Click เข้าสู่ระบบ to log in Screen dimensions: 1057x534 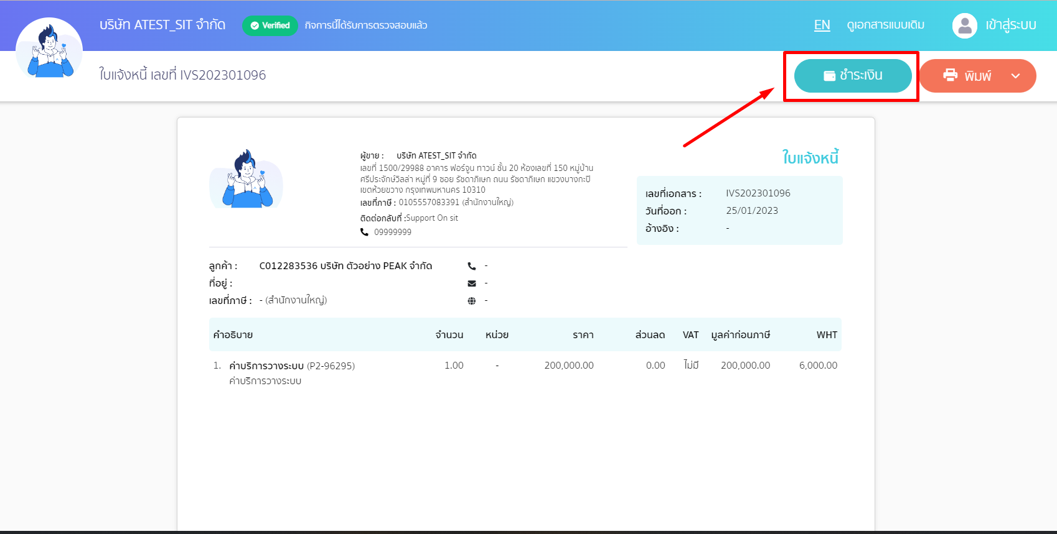[x=1010, y=25]
